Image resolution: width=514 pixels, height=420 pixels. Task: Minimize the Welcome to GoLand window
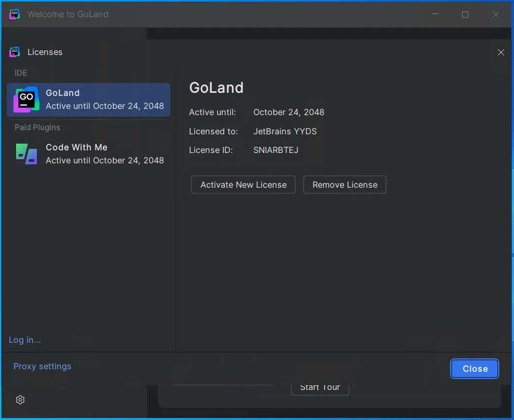[435, 14]
